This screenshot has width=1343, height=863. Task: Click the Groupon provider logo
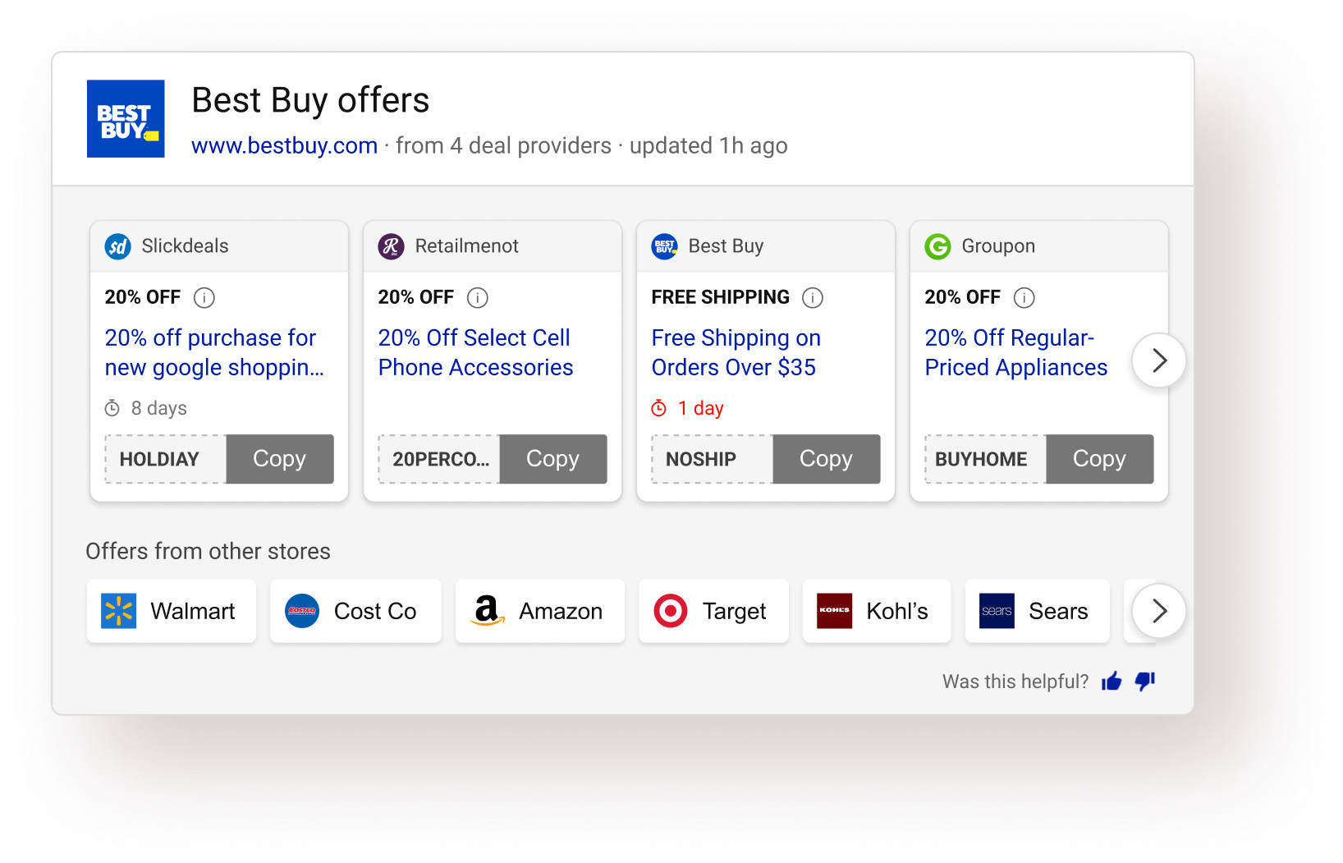(x=937, y=246)
